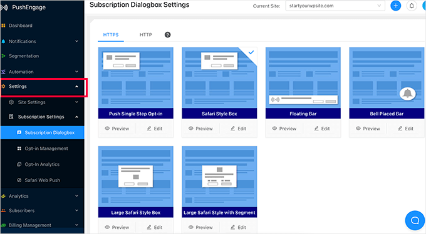Click the Opt-in Management grid icon
Image resolution: width=426 pixels, height=234 pixels.
point(19,149)
